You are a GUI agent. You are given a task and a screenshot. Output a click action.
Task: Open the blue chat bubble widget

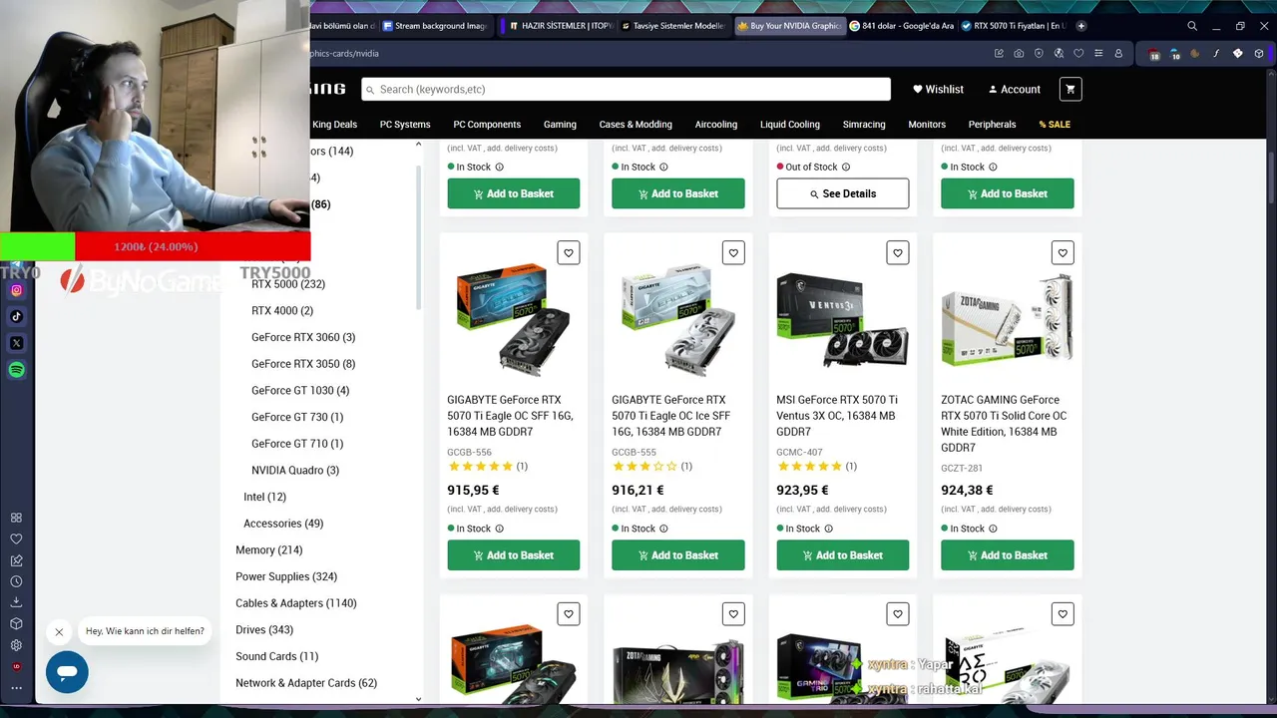click(x=67, y=672)
